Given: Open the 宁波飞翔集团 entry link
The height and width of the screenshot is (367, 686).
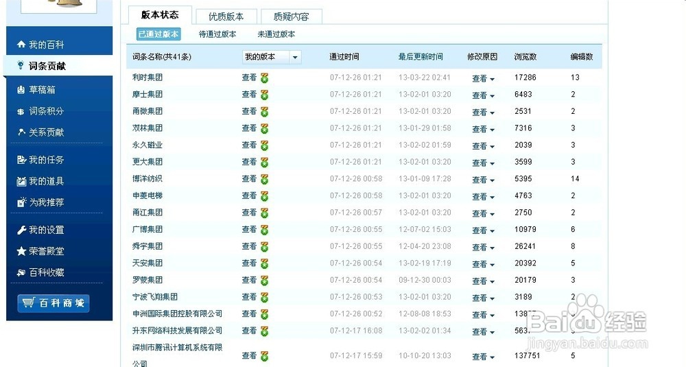Looking at the screenshot, I should pyautogui.click(x=155, y=296).
